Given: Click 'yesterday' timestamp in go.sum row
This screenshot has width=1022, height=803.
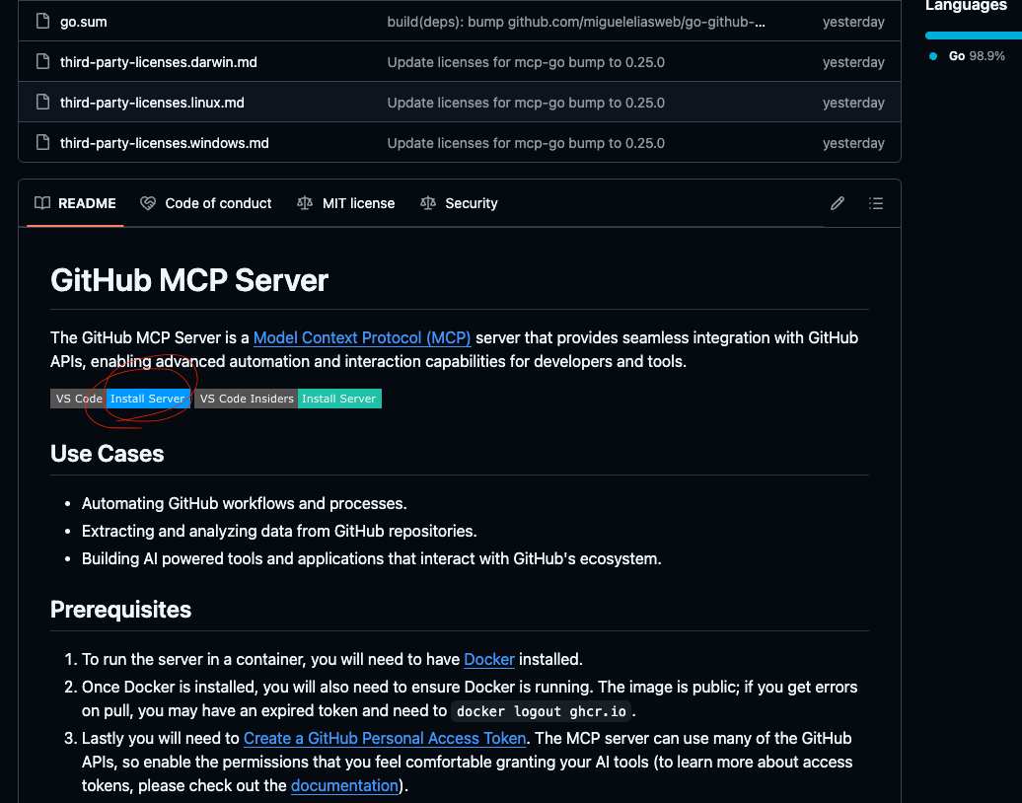Looking at the screenshot, I should (x=853, y=22).
